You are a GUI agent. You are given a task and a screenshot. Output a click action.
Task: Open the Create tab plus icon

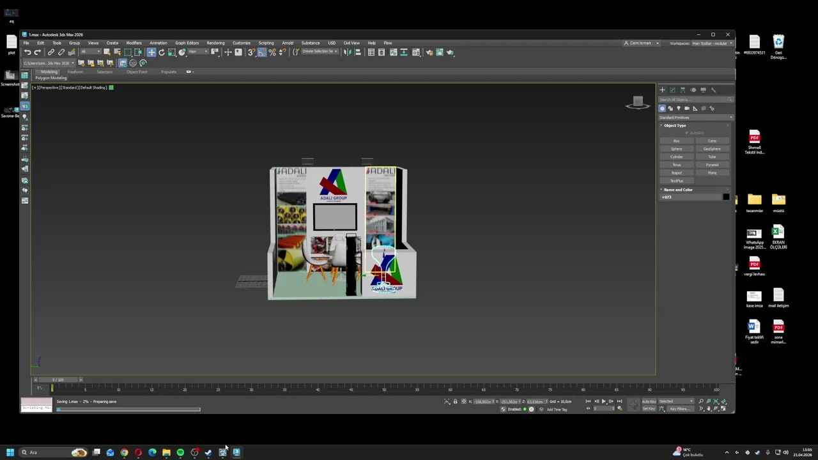[x=663, y=90]
